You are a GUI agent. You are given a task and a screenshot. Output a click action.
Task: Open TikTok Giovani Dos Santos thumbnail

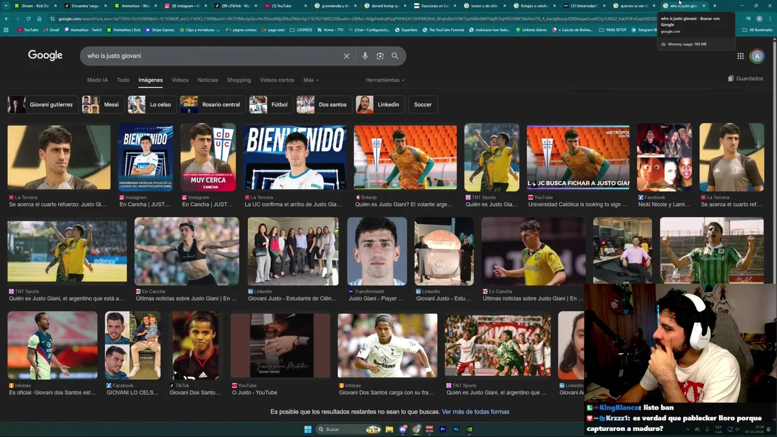tap(195, 345)
